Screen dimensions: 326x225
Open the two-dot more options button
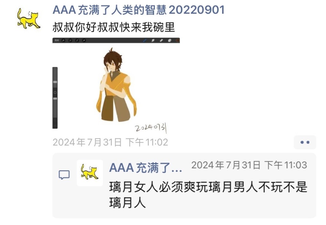click(x=305, y=142)
